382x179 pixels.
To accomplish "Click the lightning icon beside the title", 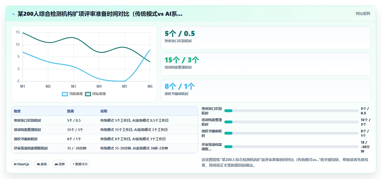I will click(14, 14).
